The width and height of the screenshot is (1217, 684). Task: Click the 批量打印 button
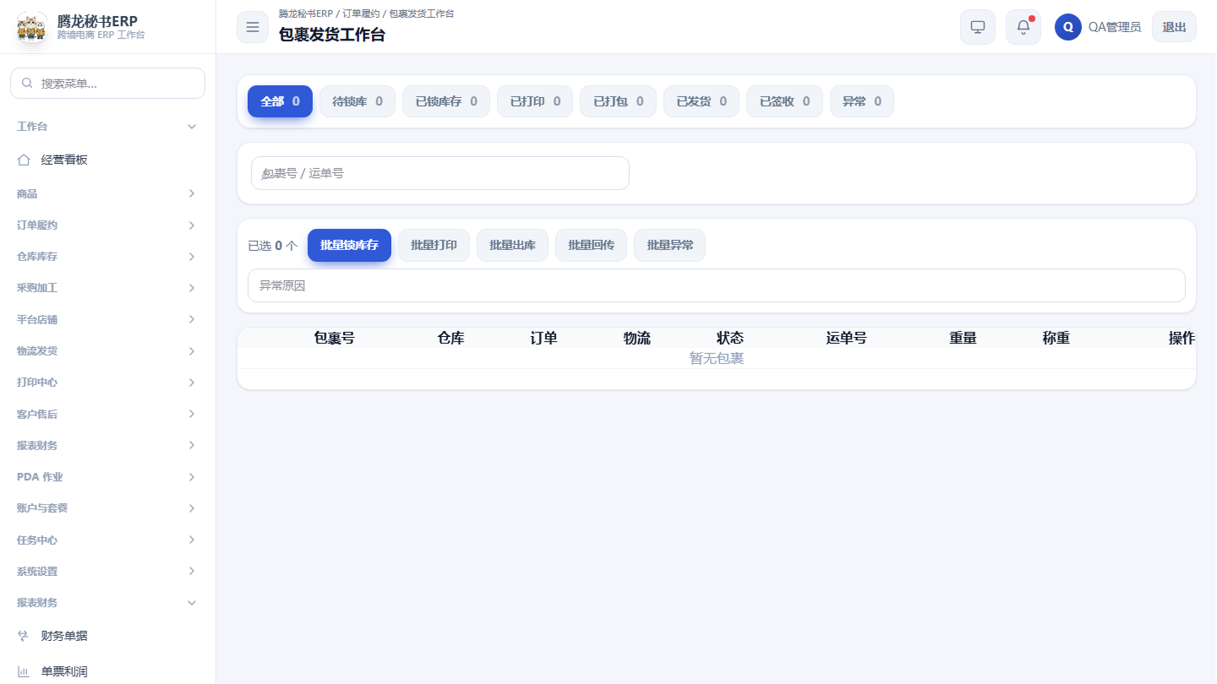pyautogui.click(x=434, y=245)
